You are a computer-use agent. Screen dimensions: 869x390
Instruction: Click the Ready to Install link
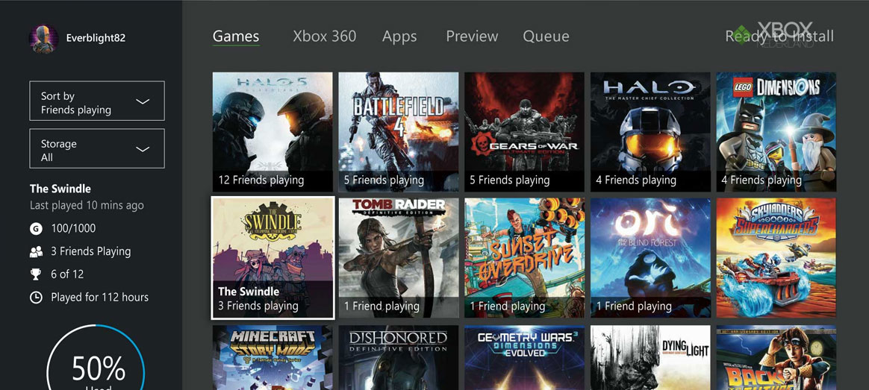click(779, 37)
